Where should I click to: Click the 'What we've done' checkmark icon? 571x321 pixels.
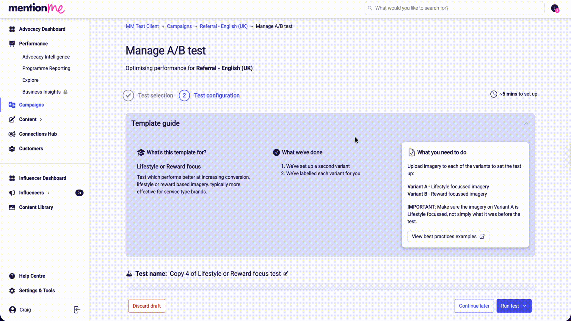(276, 152)
